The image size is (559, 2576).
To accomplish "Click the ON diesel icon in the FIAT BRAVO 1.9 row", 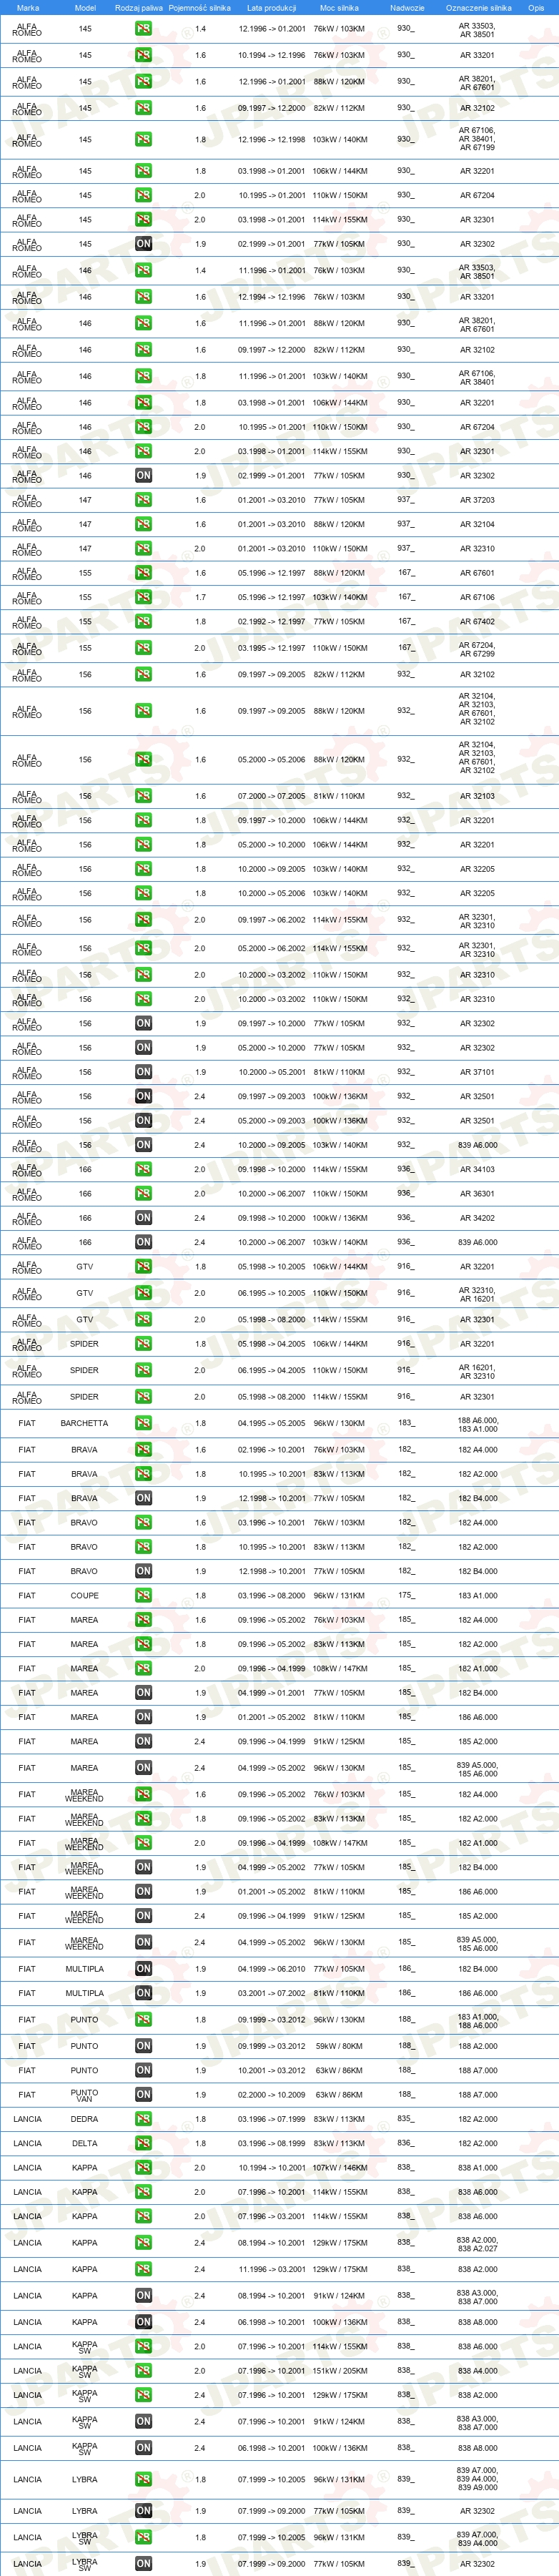I will coord(143,1571).
